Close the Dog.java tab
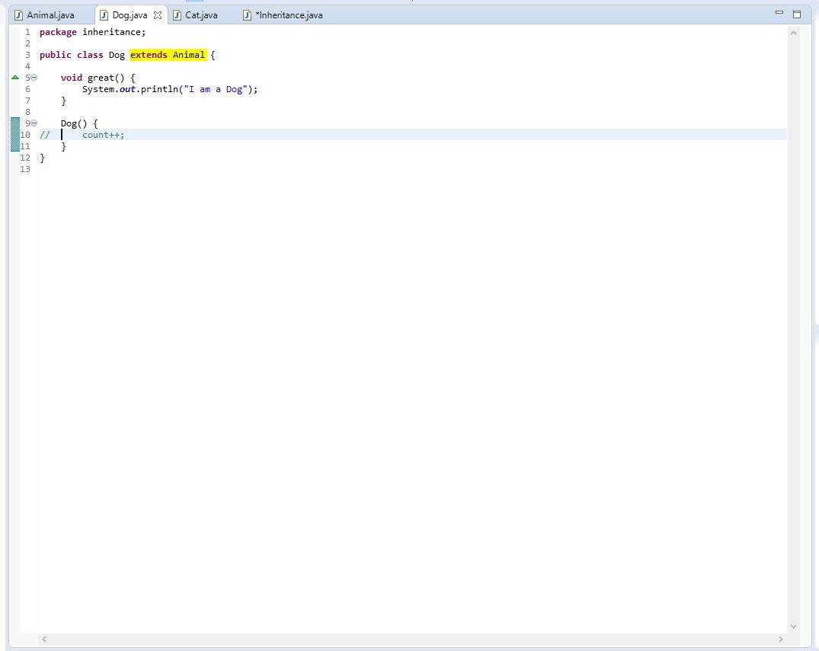The height and width of the screenshot is (651, 819). click(x=157, y=15)
